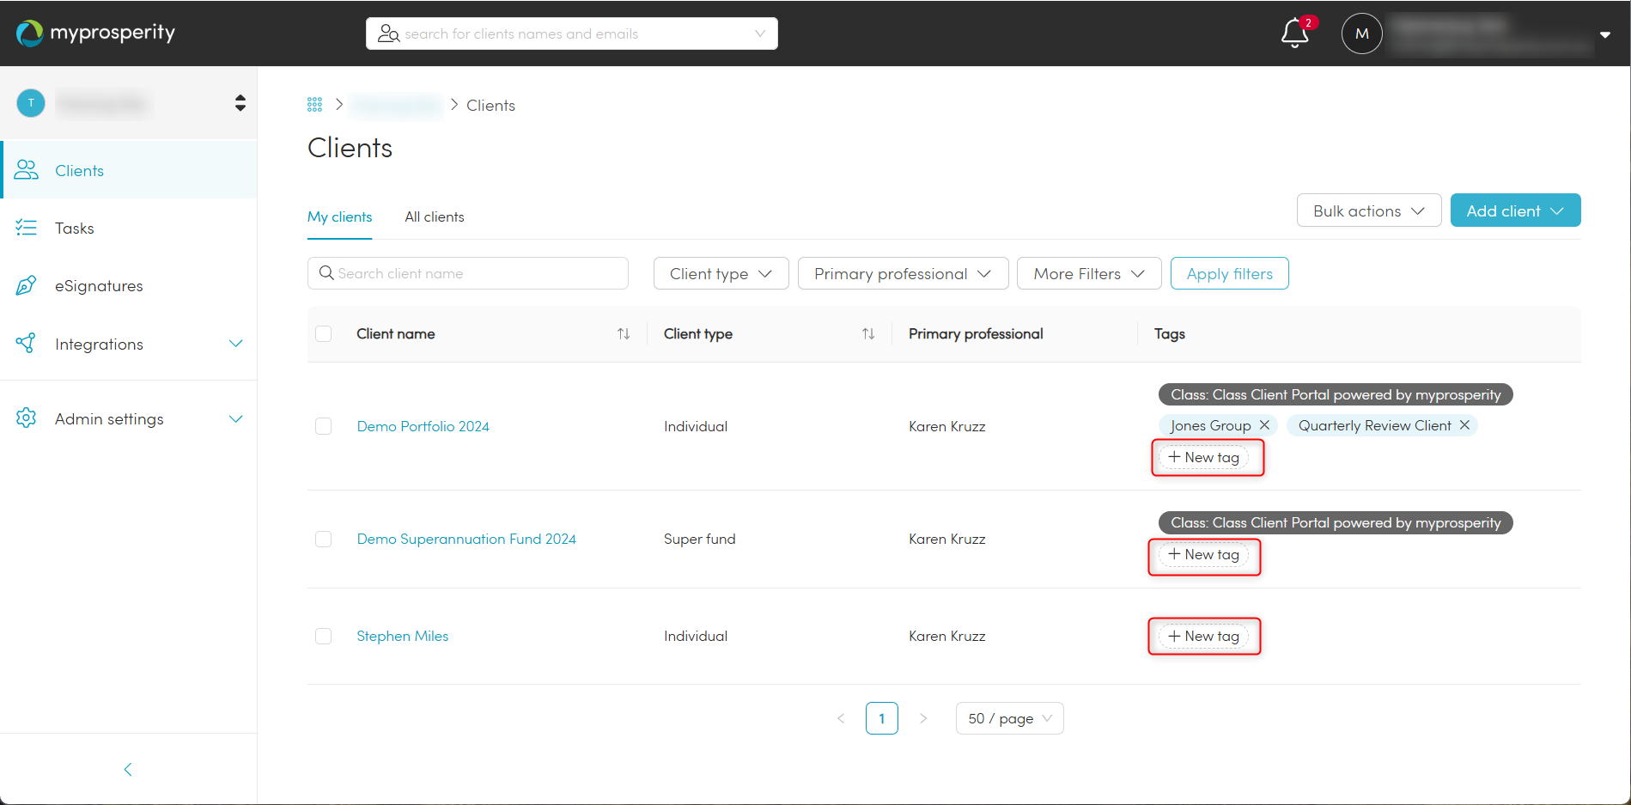Click the Clients breadcrumb text
This screenshot has height=805, width=1631.
coord(490,106)
